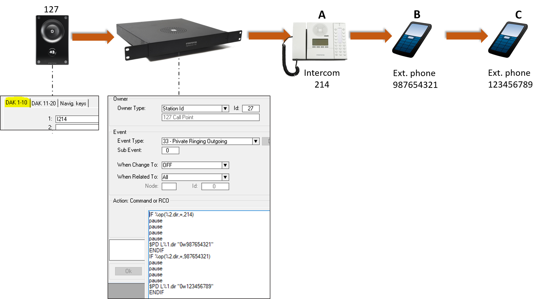Screen dimensions: 539x299
Task: Click inside the Action command text area
Action: (x=209, y=254)
